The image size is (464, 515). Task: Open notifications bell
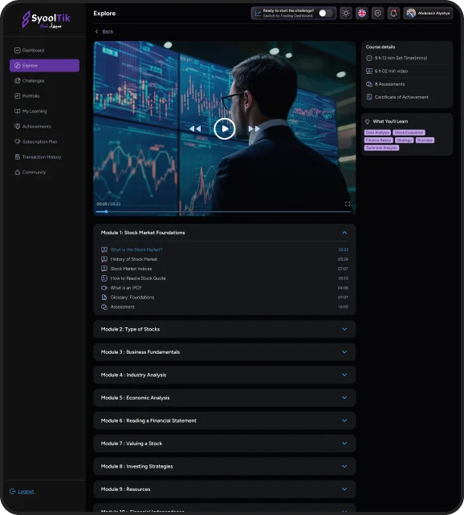pos(393,13)
